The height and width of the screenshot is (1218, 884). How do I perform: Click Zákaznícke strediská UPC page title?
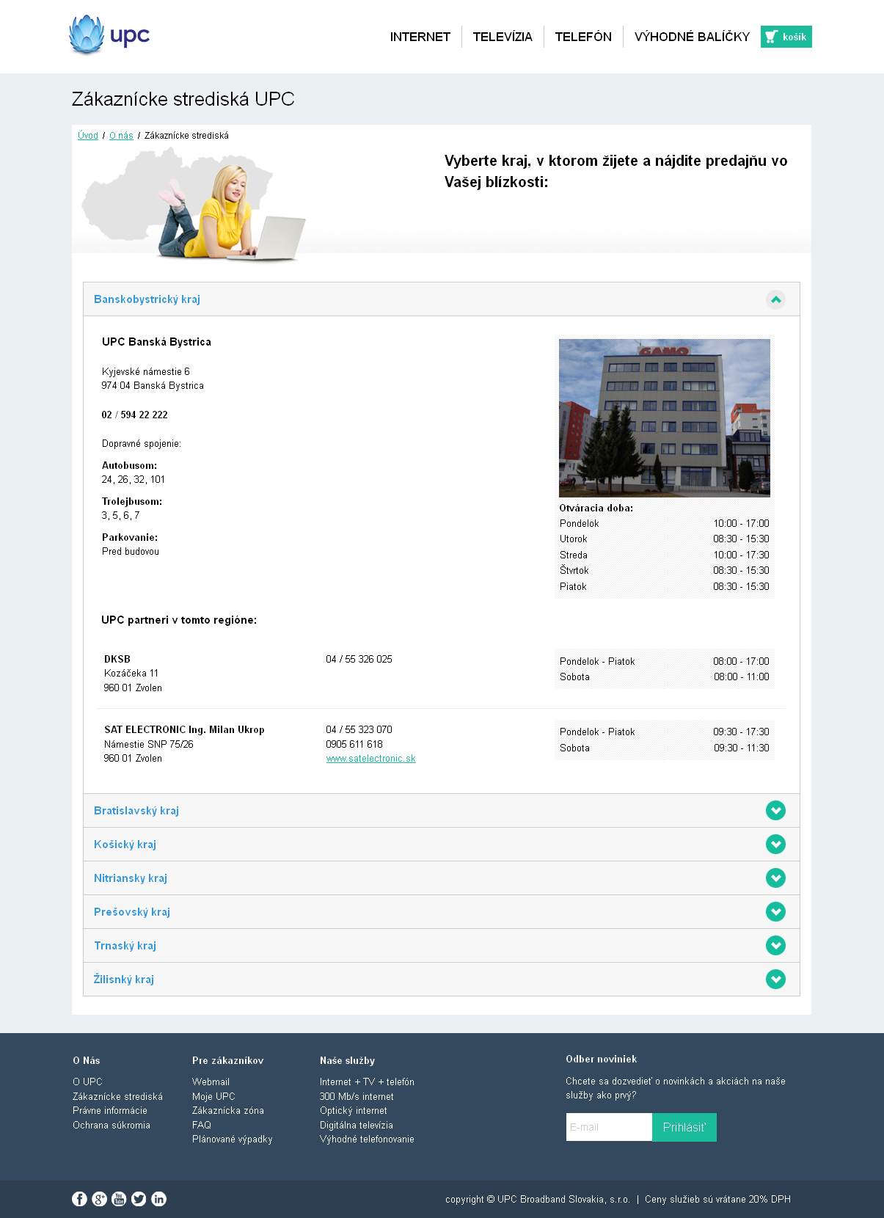coord(183,99)
